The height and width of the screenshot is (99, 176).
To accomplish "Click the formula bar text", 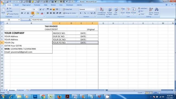I will point(37,20).
